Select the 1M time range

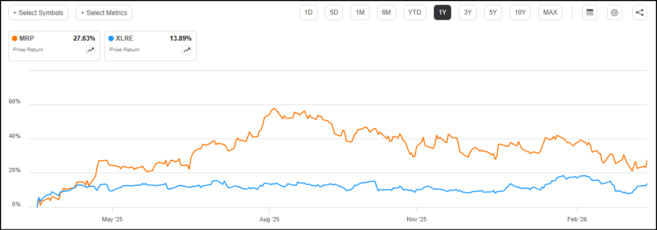[x=360, y=12]
